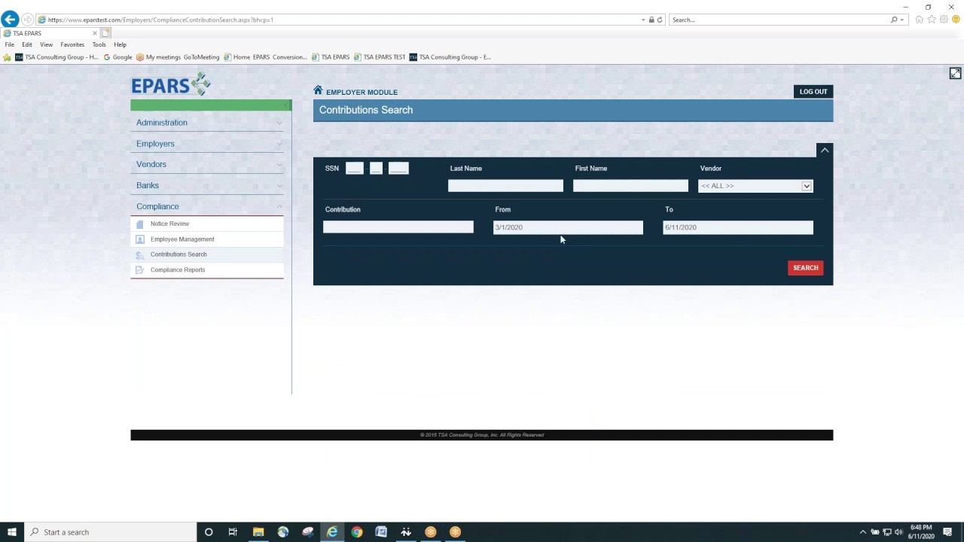Viewport: 964px width, 542px height.
Task: Click the Employee Management person icon
Action: tap(140, 239)
